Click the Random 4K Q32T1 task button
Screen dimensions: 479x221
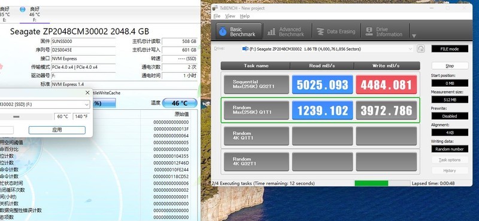[256, 161]
